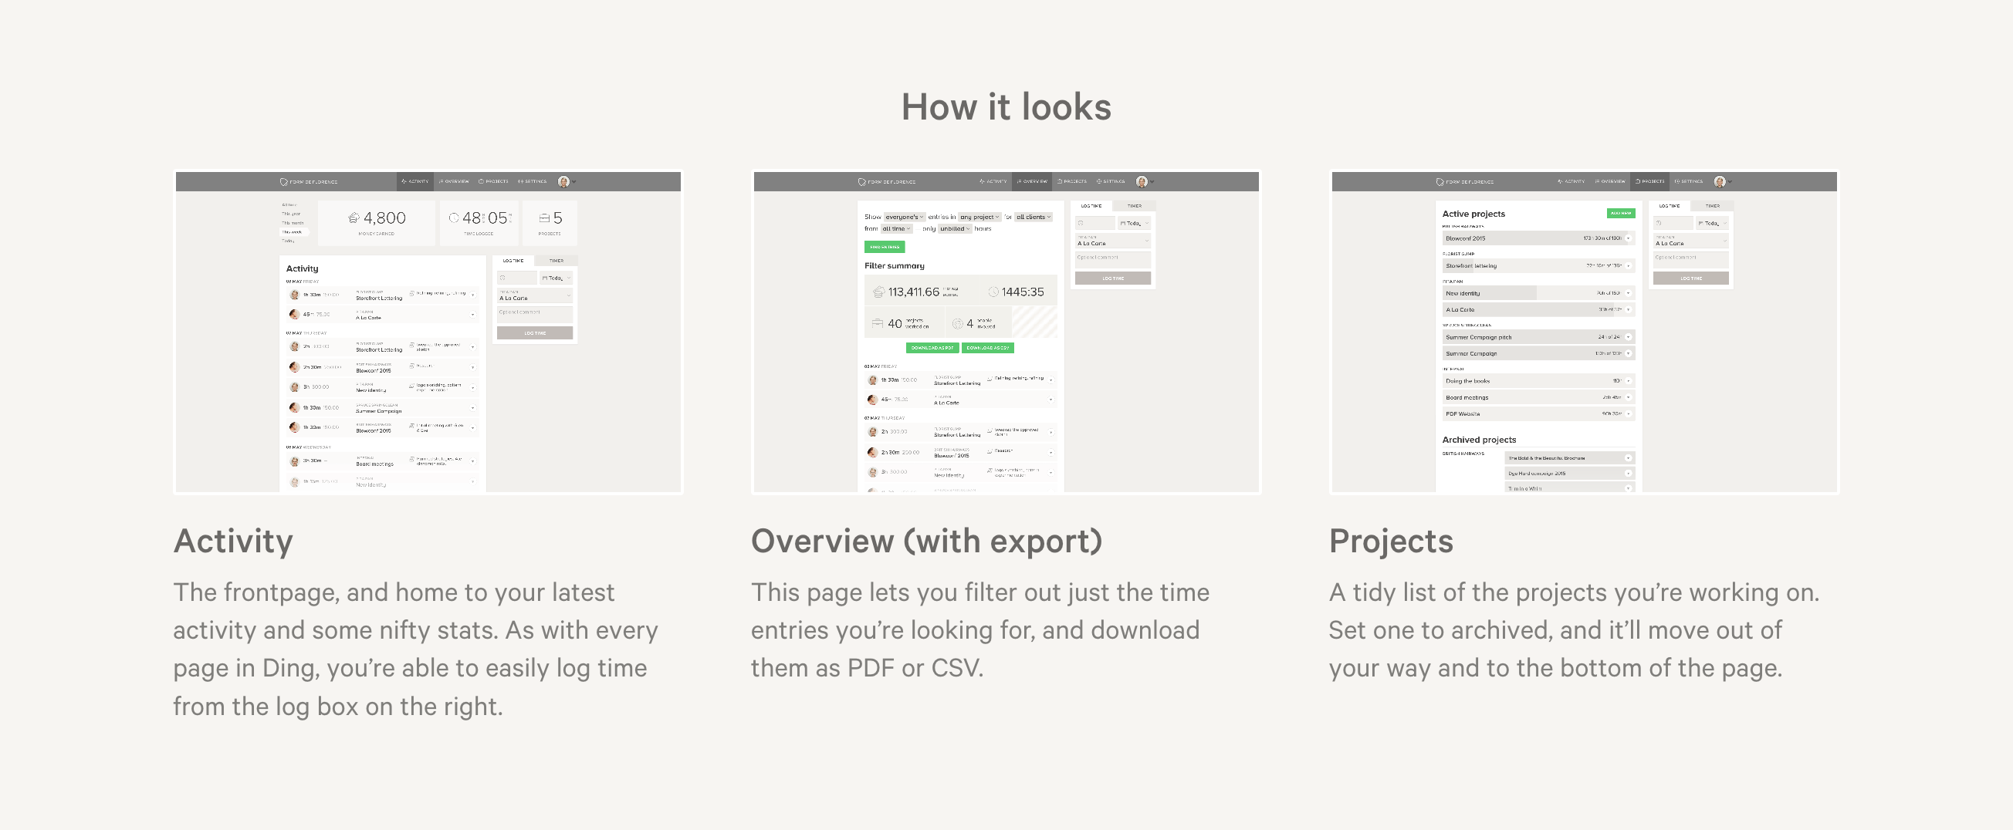The width and height of the screenshot is (2013, 830).
Task: Open the 'all time' filter dropdown
Action: 896,229
